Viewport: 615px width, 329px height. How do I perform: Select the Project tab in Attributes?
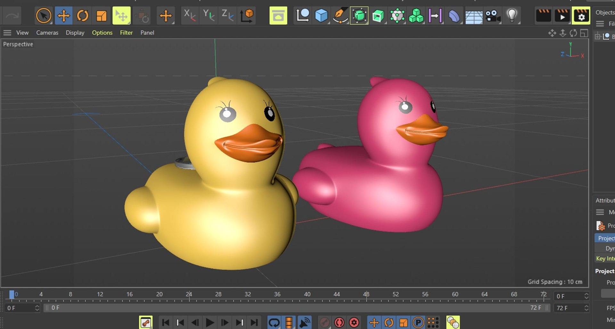pos(605,238)
